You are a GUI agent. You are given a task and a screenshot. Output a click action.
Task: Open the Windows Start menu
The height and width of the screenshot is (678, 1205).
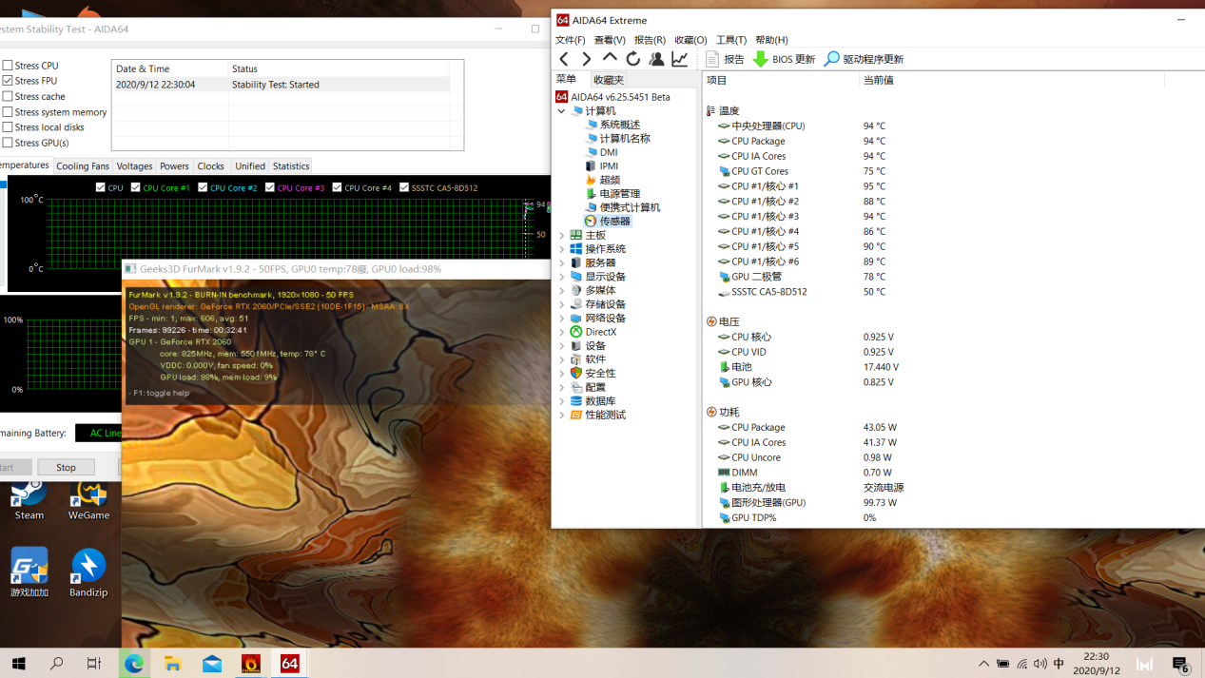18,663
